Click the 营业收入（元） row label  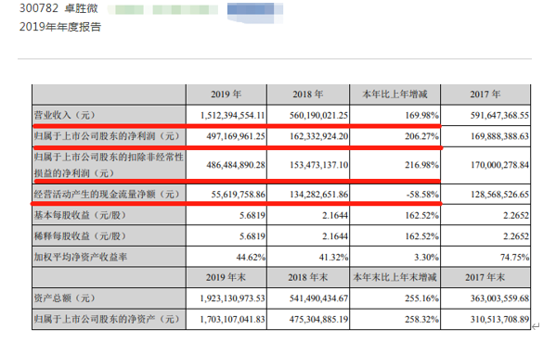tap(65, 115)
